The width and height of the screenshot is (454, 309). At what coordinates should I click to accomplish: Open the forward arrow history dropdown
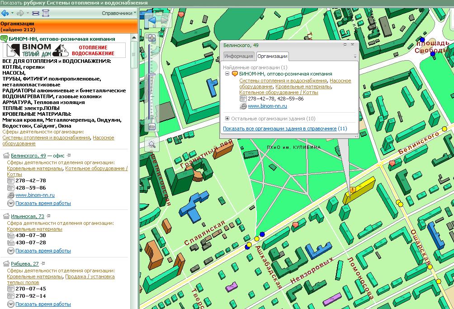click(x=28, y=13)
